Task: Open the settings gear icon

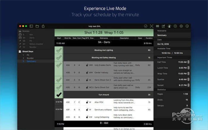Action: [x=175, y=26]
